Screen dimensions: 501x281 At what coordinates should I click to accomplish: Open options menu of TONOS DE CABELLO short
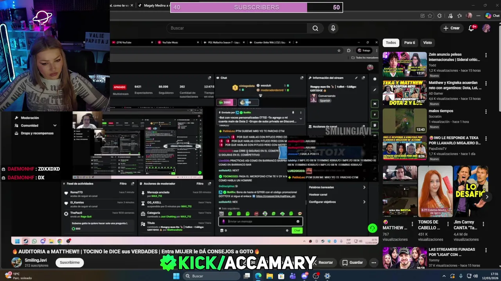tap(448, 224)
